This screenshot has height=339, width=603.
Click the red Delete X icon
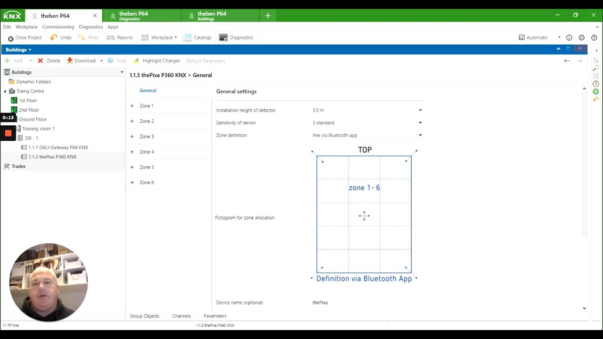(41, 61)
